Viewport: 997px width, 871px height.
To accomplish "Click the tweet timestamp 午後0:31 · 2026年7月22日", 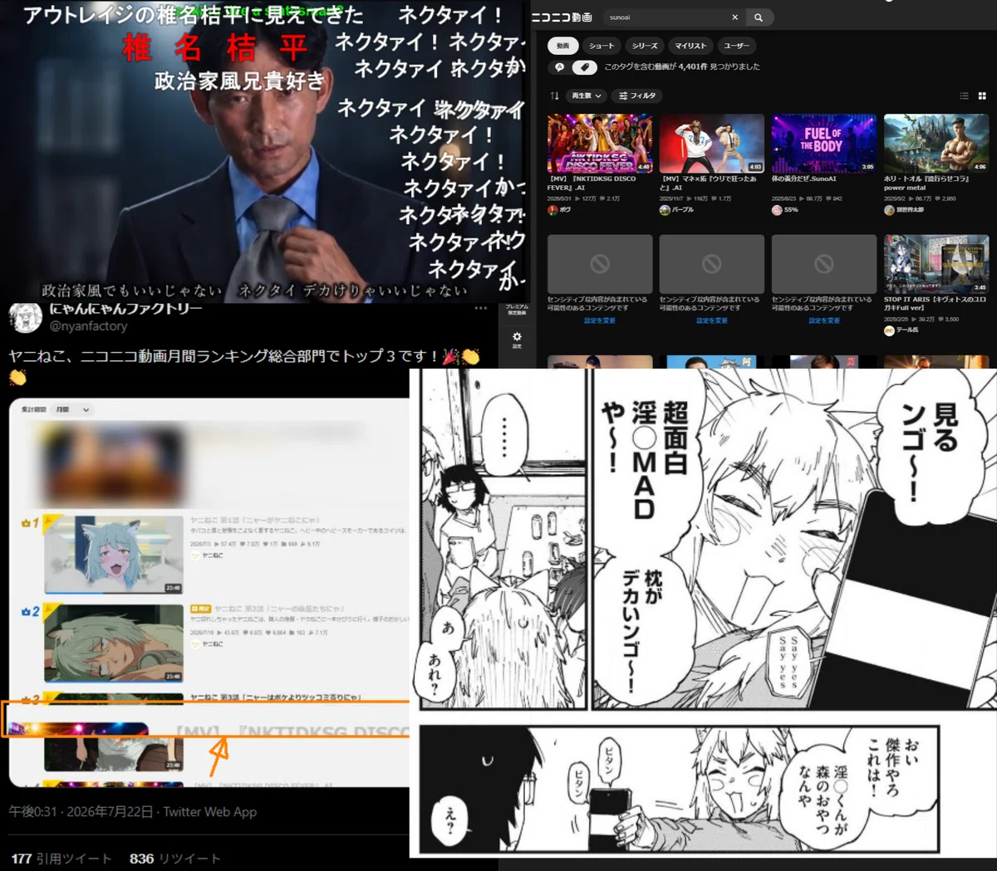I will pos(81,811).
